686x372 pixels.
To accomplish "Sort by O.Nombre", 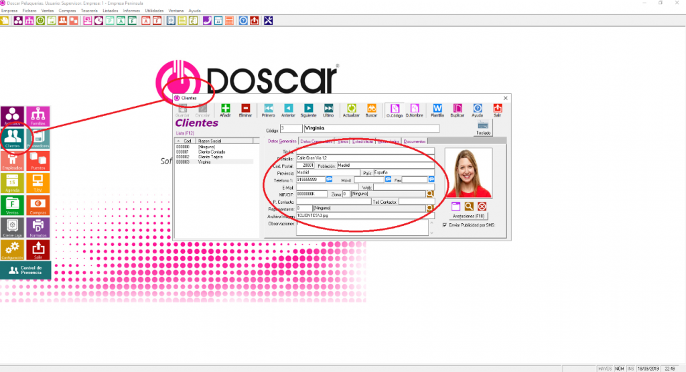I will [x=414, y=111].
